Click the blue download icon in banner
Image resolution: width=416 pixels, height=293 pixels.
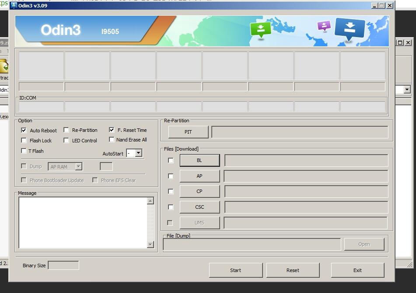click(350, 29)
